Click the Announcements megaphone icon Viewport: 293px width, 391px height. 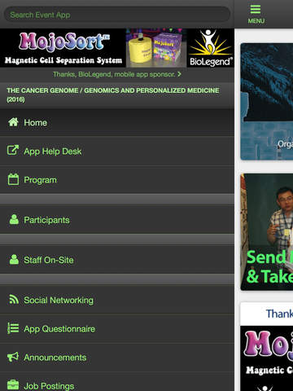13,357
